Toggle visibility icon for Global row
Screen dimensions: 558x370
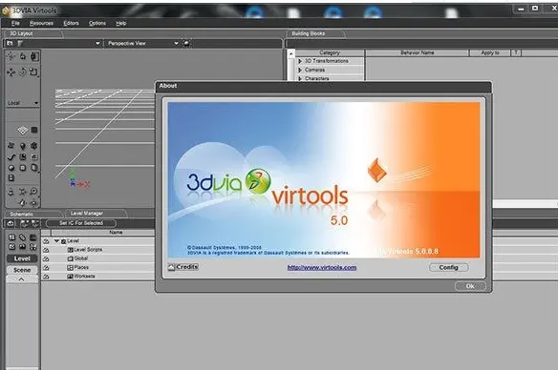point(46,258)
